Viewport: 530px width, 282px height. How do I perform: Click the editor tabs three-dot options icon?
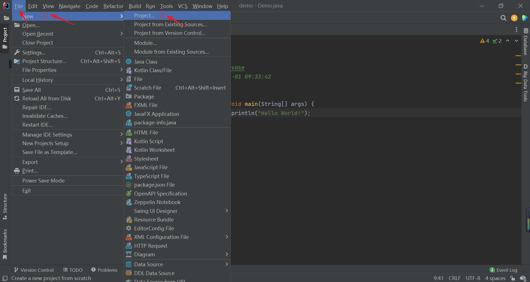(516, 30)
